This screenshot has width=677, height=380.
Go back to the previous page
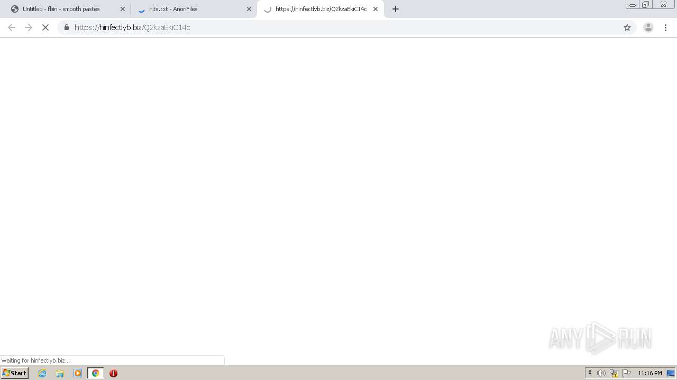click(12, 27)
